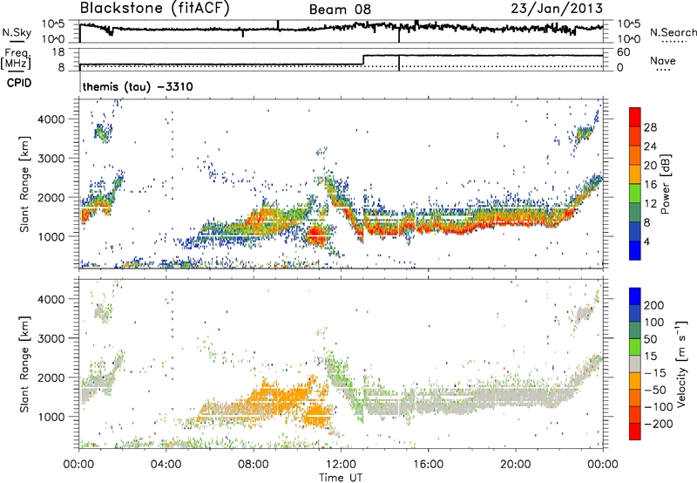Click the '04:00' time tick label
Image resolution: width=697 pixels, height=483 pixels.
pyautogui.click(x=166, y=465)
